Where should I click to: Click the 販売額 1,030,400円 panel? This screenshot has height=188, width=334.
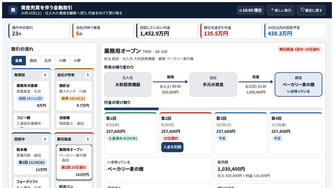(x=268, y=169)
